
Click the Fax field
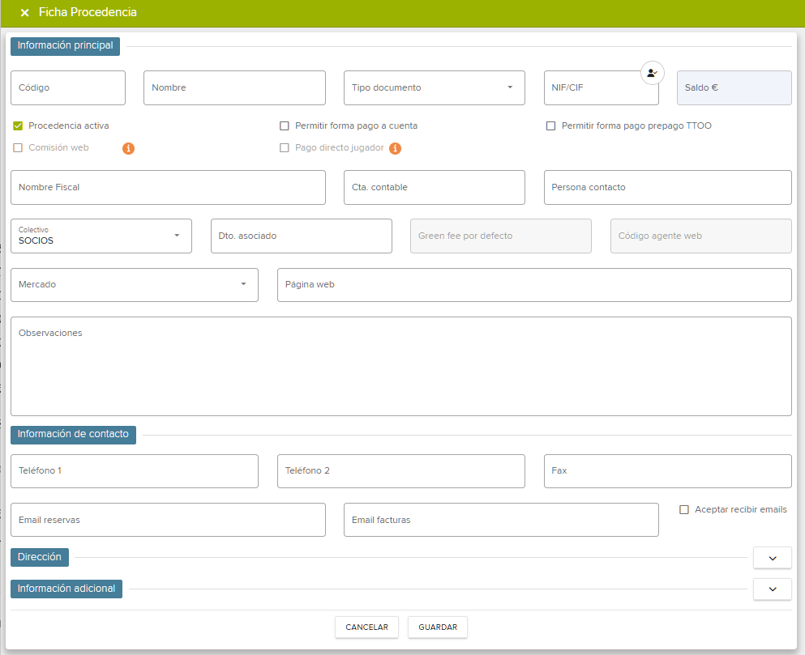(668, 471)
